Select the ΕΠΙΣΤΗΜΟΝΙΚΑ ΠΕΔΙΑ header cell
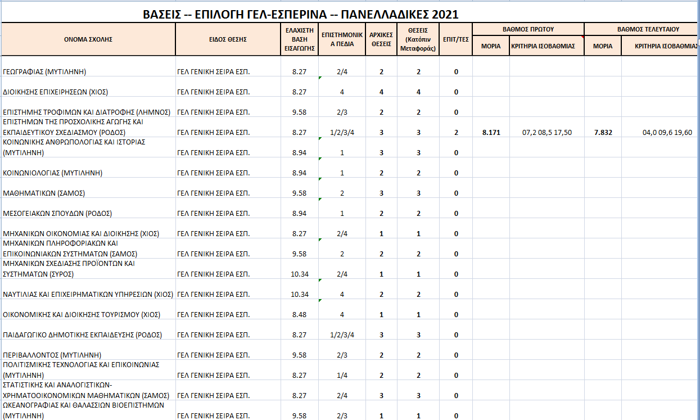The width and height of the screenshot is (700, 420). 341,39
